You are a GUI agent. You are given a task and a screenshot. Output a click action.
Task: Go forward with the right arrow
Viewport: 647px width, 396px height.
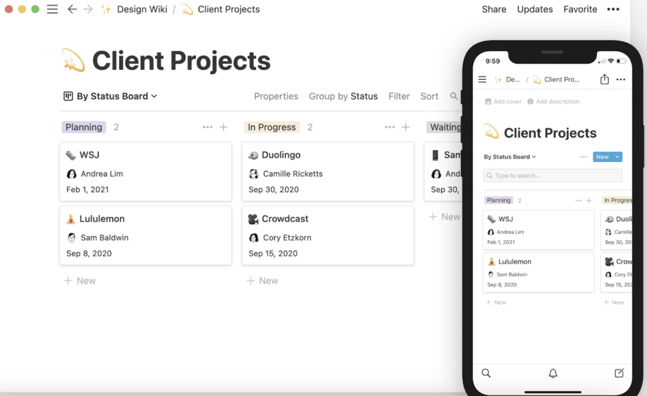tap(88, 9)
